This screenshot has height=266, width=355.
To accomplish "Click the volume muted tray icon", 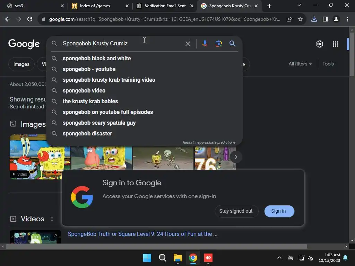I will (x=310, y=258).
